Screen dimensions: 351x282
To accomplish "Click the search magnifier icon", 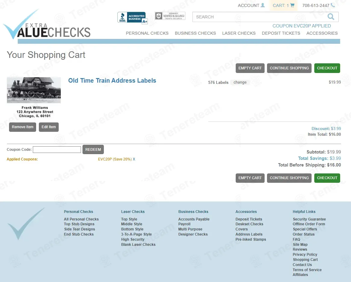I will (x=331, y=17).
